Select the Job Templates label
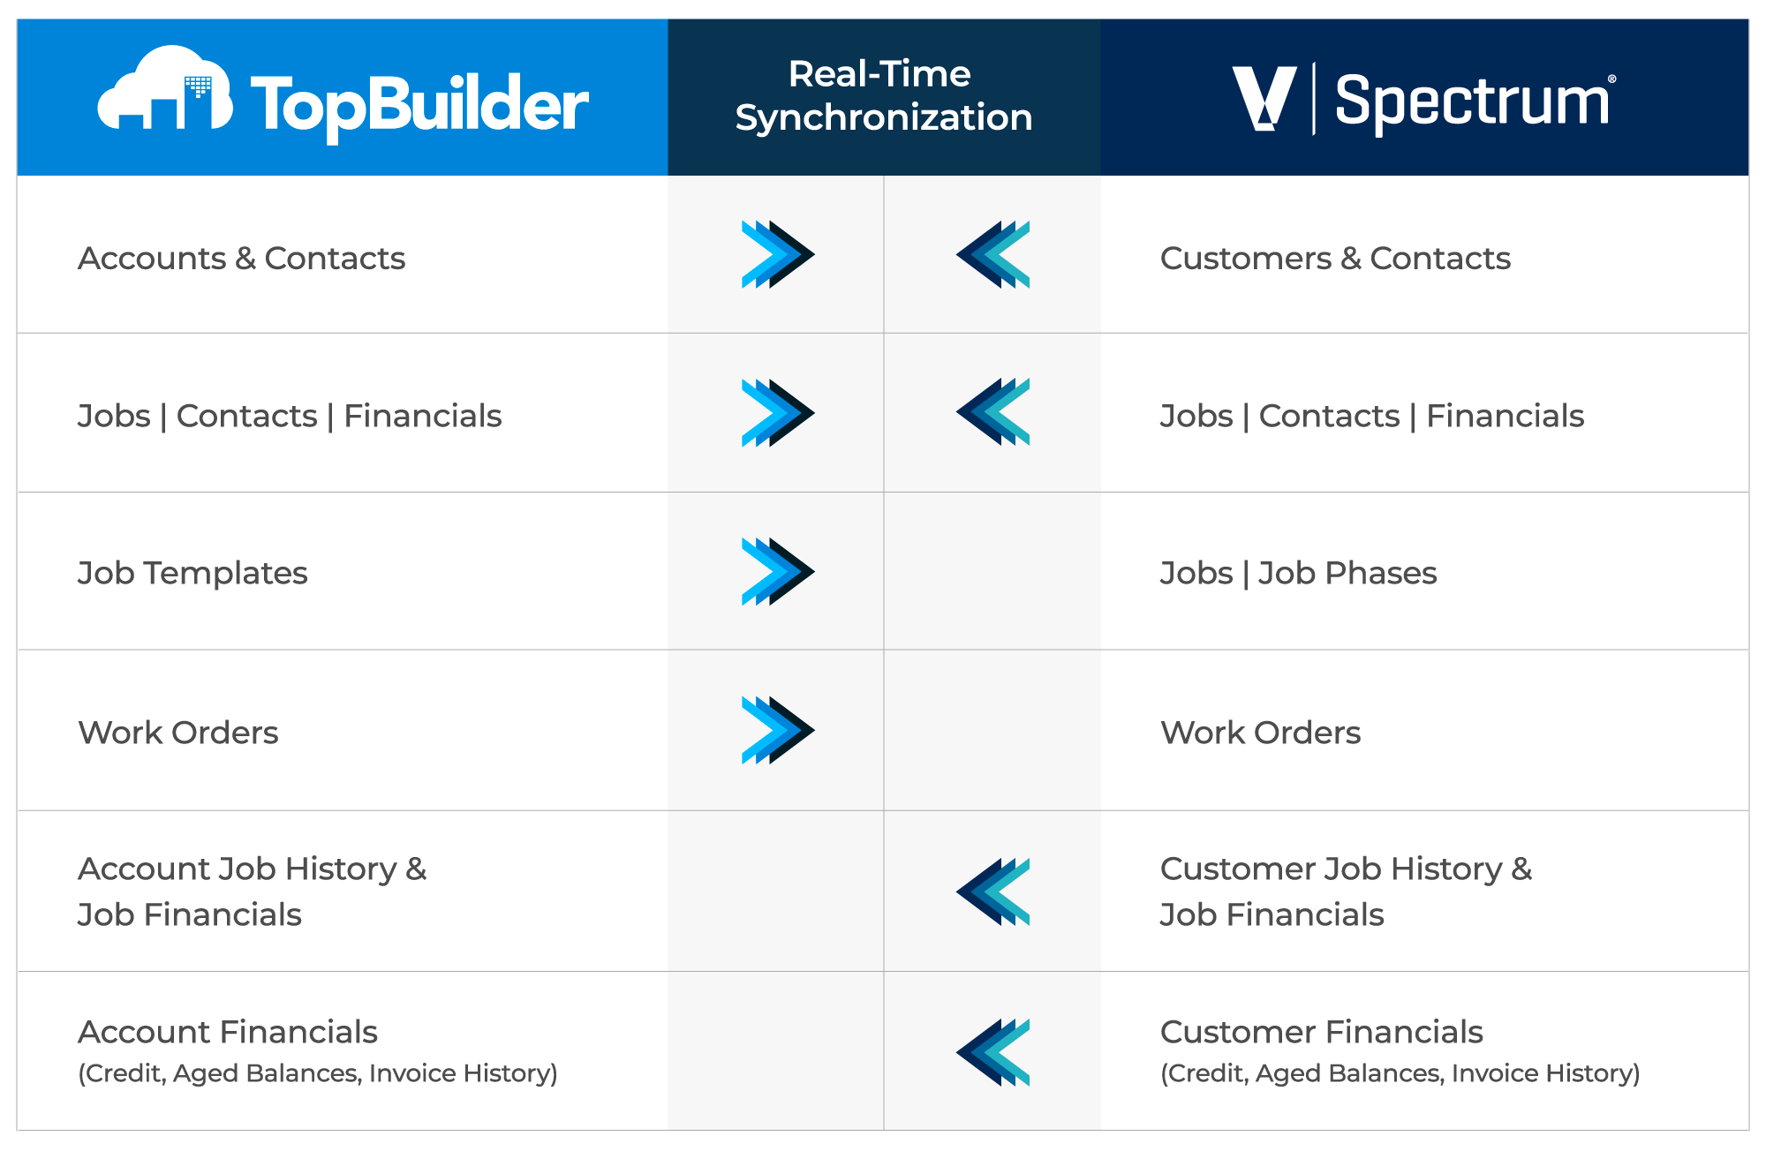The width and height of the screenshot is (1766, 1151). pos(192,574)
